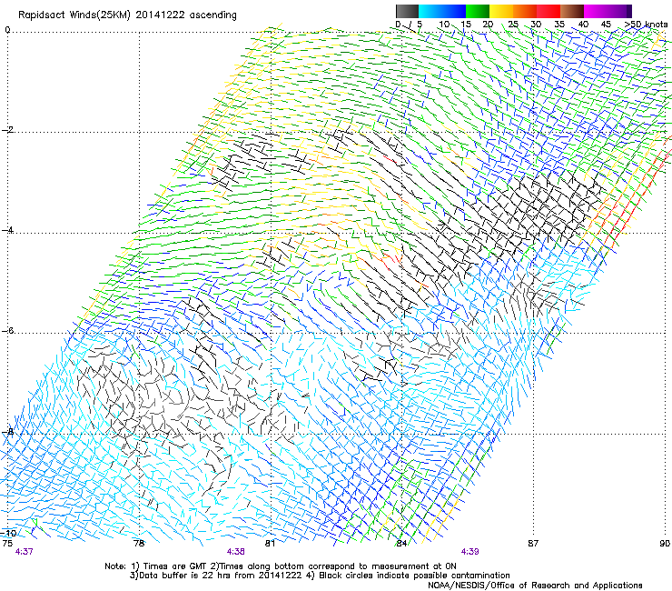Image resolution: width=672 pixels, height=591 pixels.
Task: Click the latitude label '-2'
Action: point(7,130)
